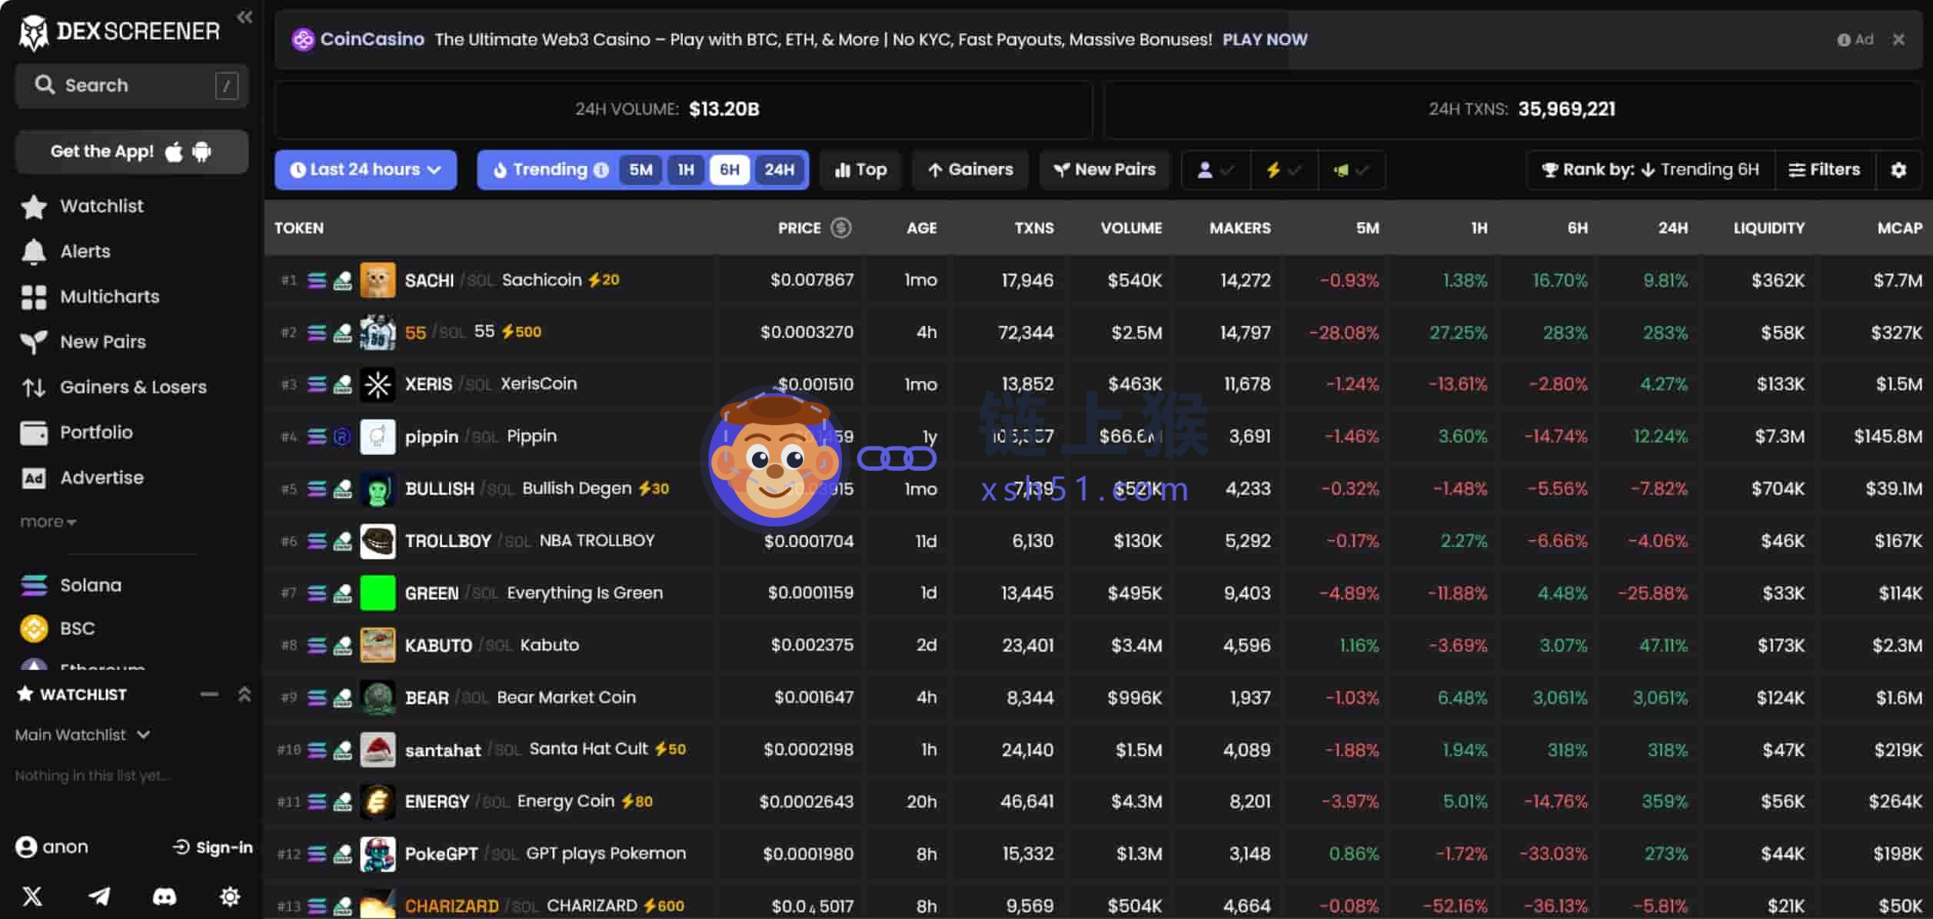Open the Telegram social link
This screenshot has width=1933, height=919.
tap(99, 896)
